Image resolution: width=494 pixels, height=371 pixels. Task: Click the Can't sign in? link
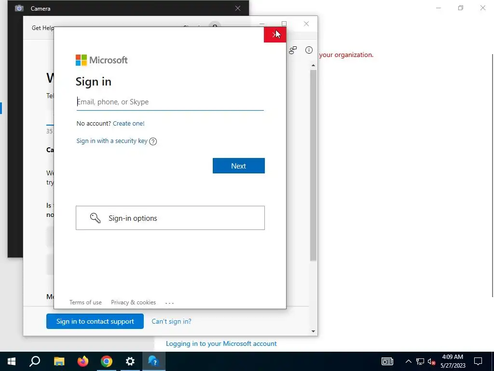pyautogui.click(x=171, y=321)
